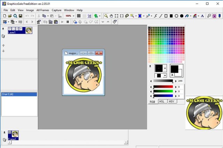Toggle the grid display
Screen dimensions: 223x148
79,16
